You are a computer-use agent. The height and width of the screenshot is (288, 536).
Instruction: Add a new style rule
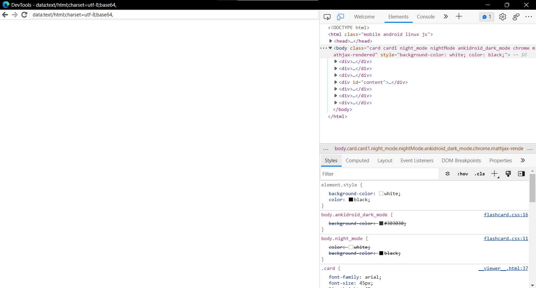point(495,174)
